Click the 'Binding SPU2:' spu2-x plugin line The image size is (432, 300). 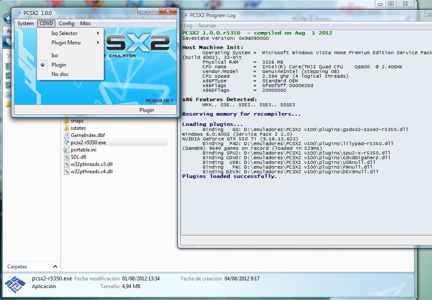(296, 153)
